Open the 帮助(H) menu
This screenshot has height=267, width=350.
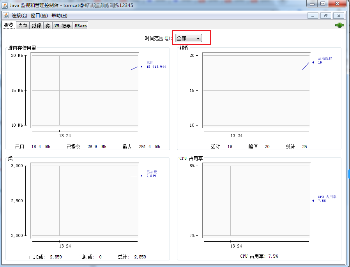59,16
